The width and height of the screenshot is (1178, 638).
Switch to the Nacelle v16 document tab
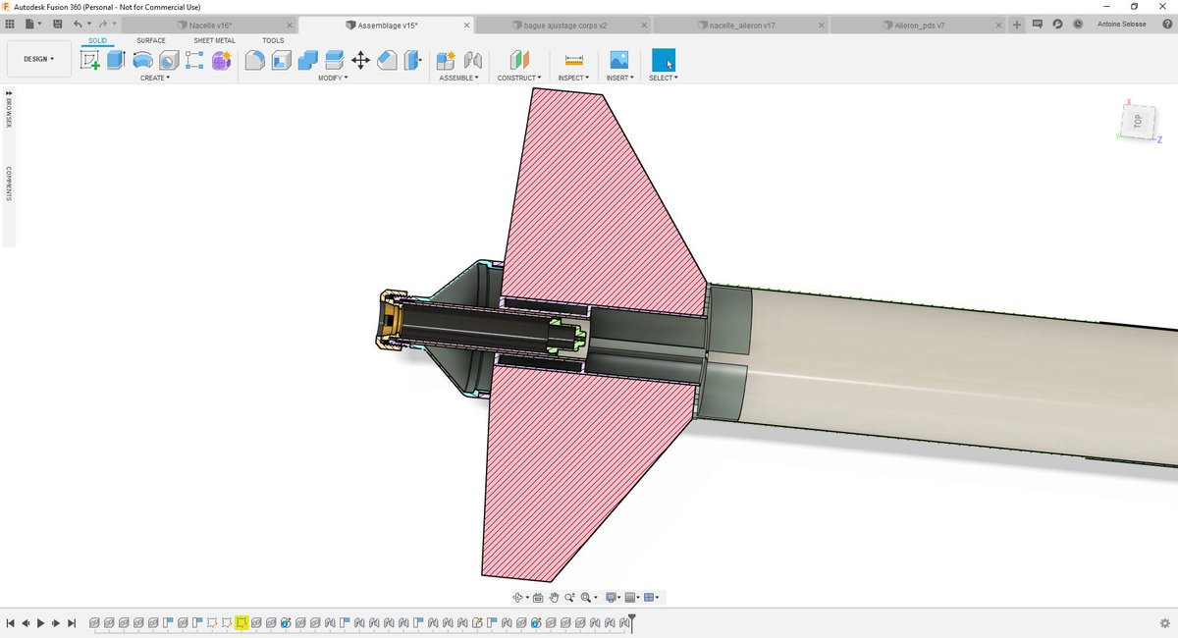tap(208, 25)
